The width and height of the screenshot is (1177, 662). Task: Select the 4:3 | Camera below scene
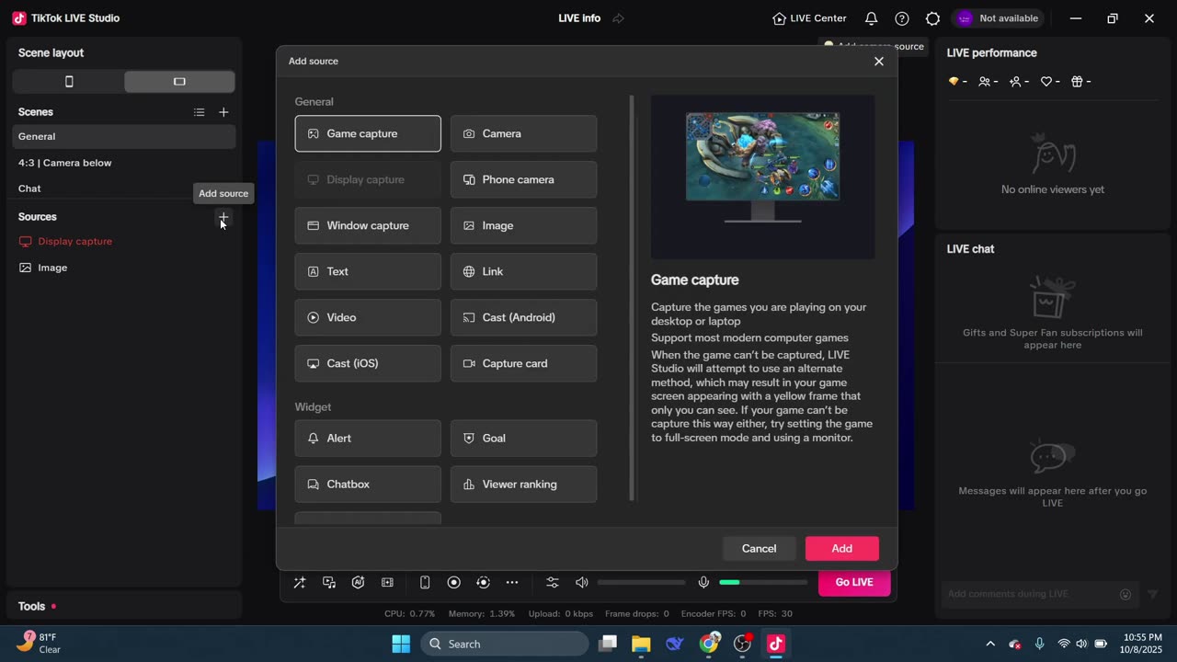pyautogui.click(x=124, y=163)
